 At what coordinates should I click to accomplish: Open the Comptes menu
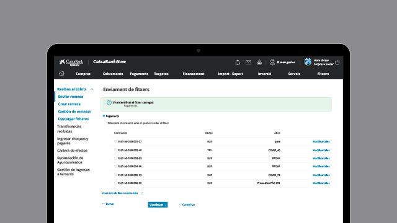[83, 74]
